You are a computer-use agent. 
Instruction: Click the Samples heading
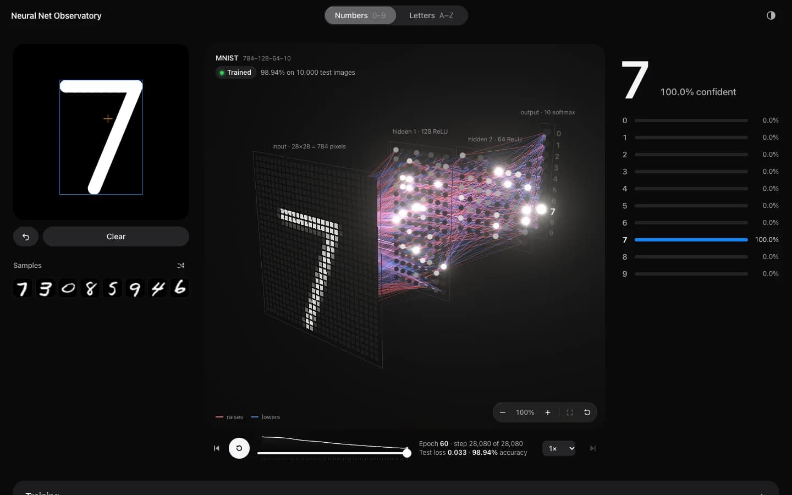click(x=28, y=265)
